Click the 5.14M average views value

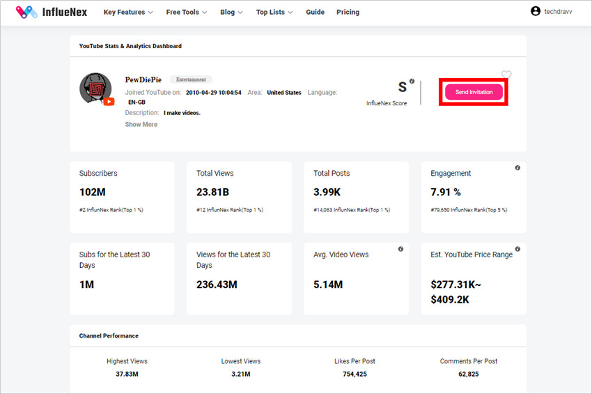click(x=328, y=285)
